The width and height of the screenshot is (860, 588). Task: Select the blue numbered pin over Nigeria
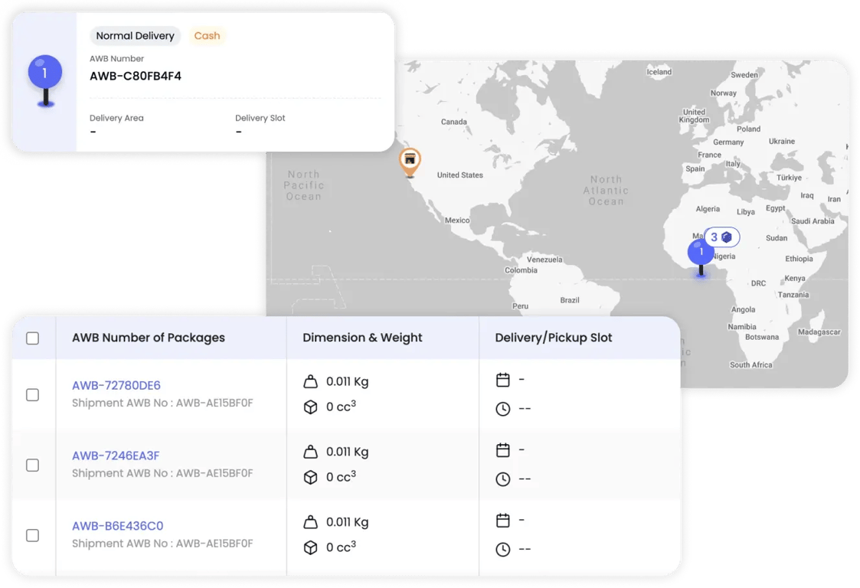coord(700,251)
